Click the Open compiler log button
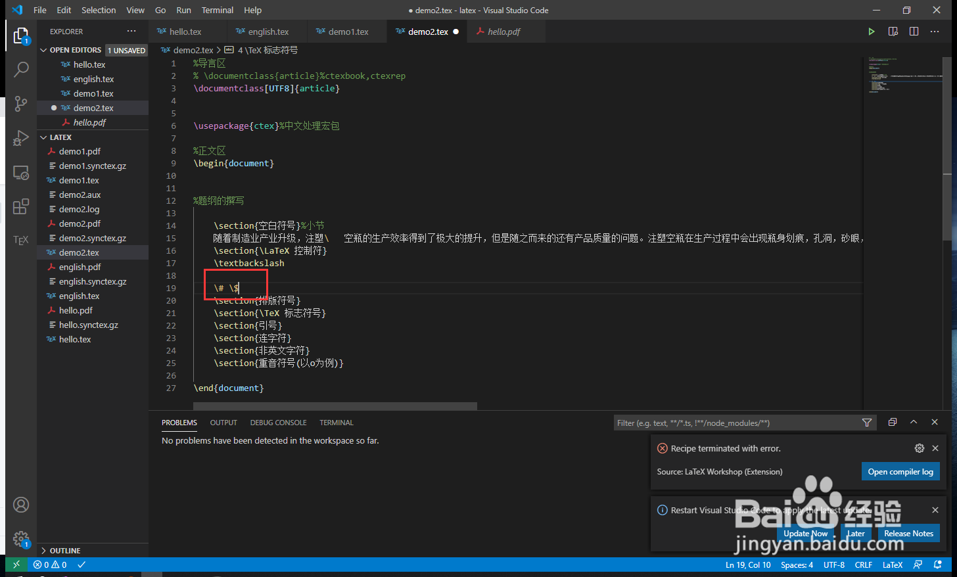Screen dimensions: 957x577 [x=900, y=471]
